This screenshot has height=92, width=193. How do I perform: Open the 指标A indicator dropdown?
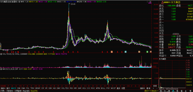click(3, 88)
